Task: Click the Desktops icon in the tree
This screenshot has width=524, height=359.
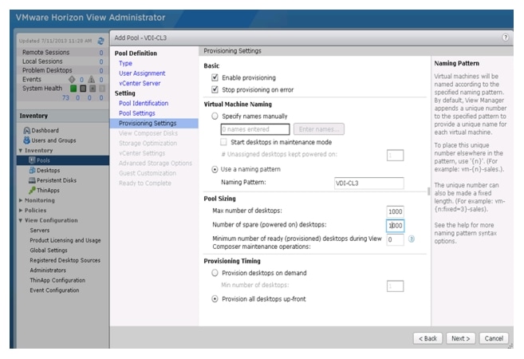Action: (32, 170)
